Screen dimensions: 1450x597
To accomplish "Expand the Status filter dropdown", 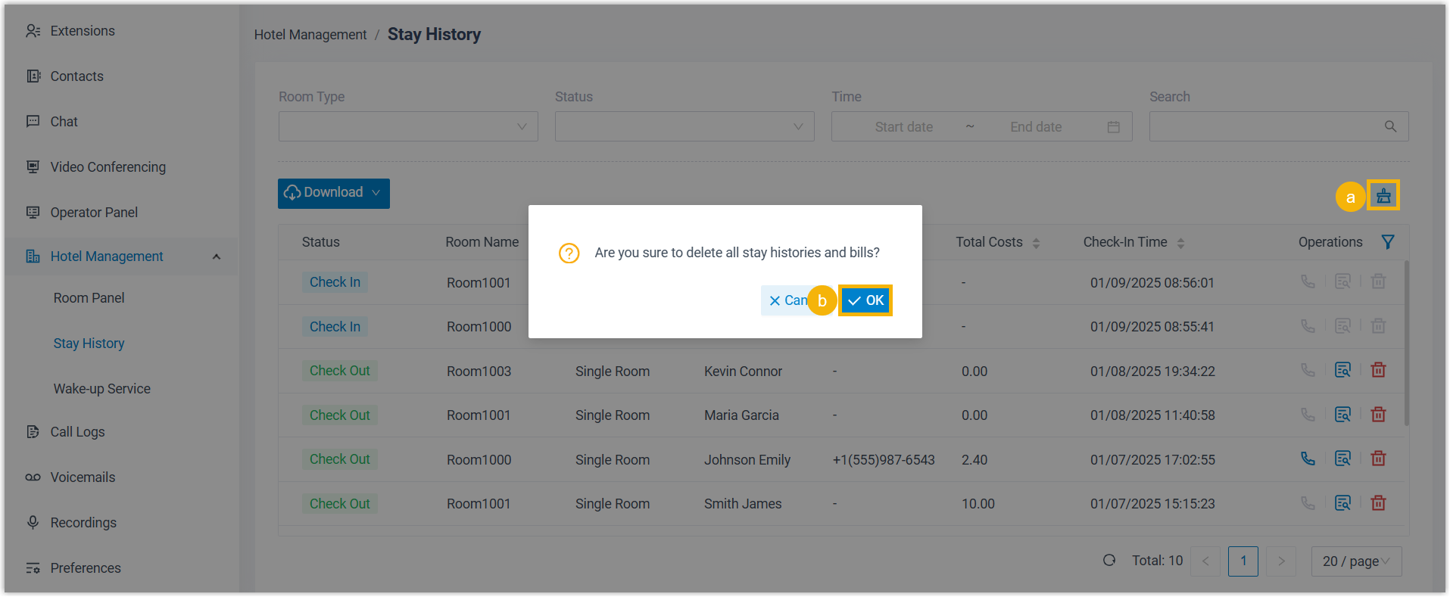I will (684, 126).
